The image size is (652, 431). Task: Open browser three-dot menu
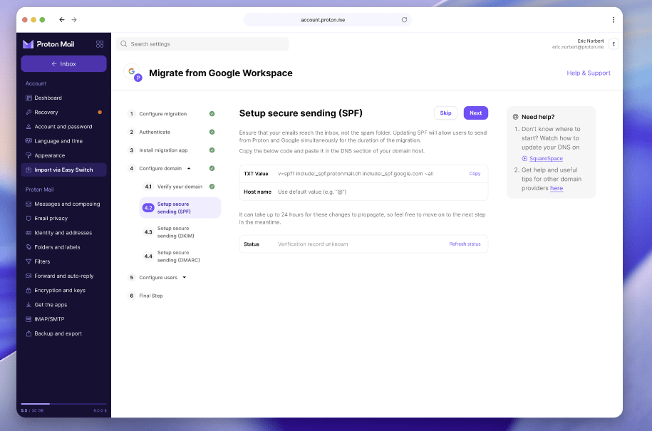click(614, 19)
